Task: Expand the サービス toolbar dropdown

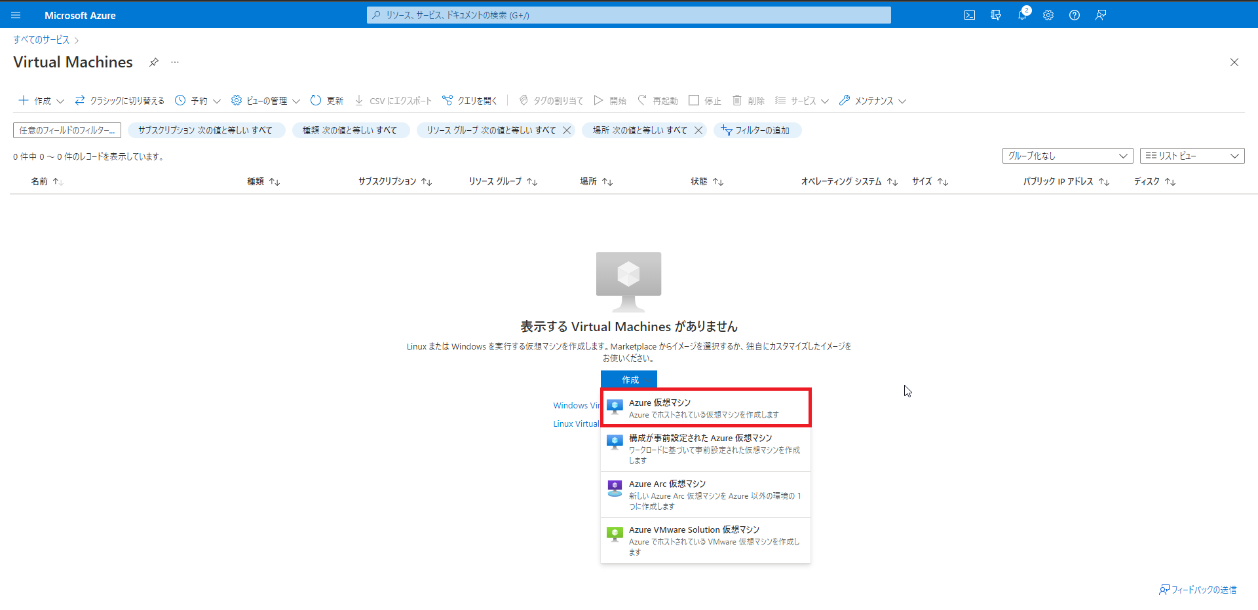Action: [802, 100]
